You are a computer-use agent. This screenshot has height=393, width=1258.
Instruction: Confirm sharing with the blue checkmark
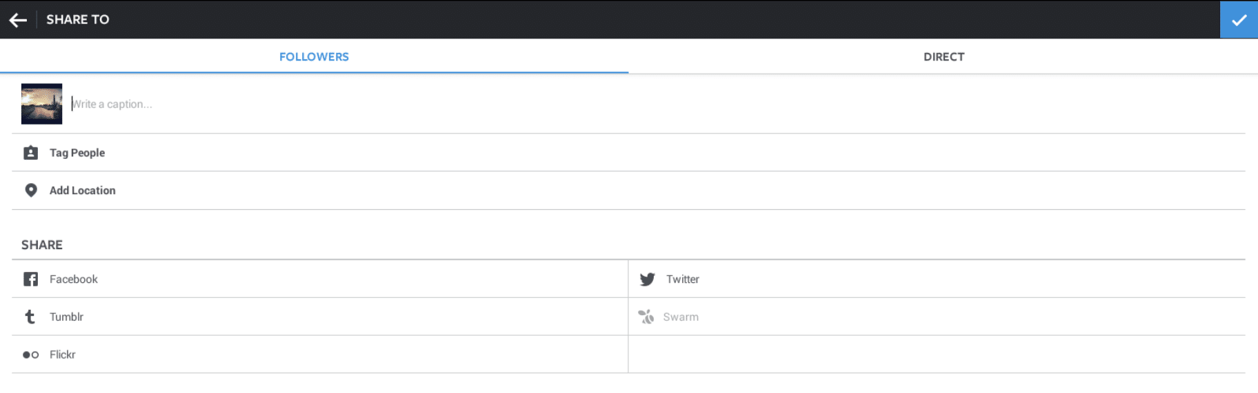pyautogui.click(x=1239, y=20)
